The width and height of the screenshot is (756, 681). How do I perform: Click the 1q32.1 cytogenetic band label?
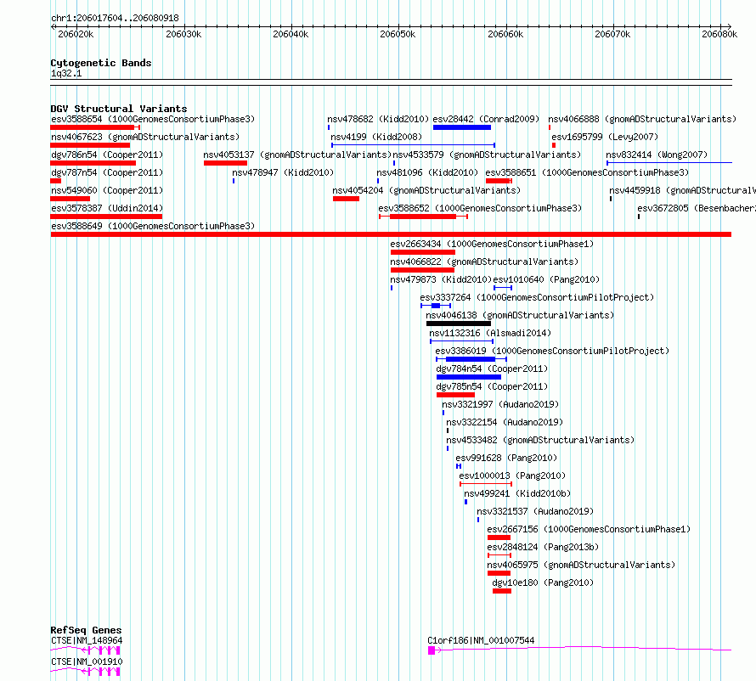66,74
